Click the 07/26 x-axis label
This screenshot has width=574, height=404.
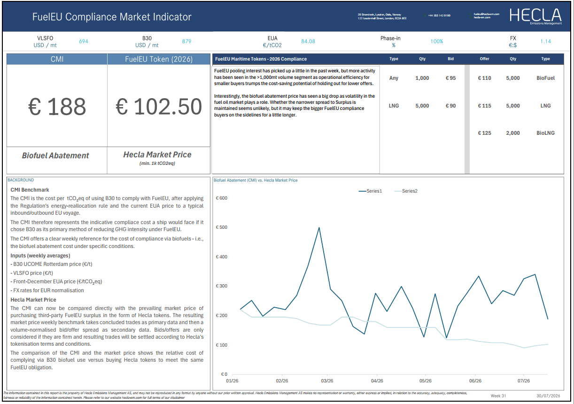point(524,381)
